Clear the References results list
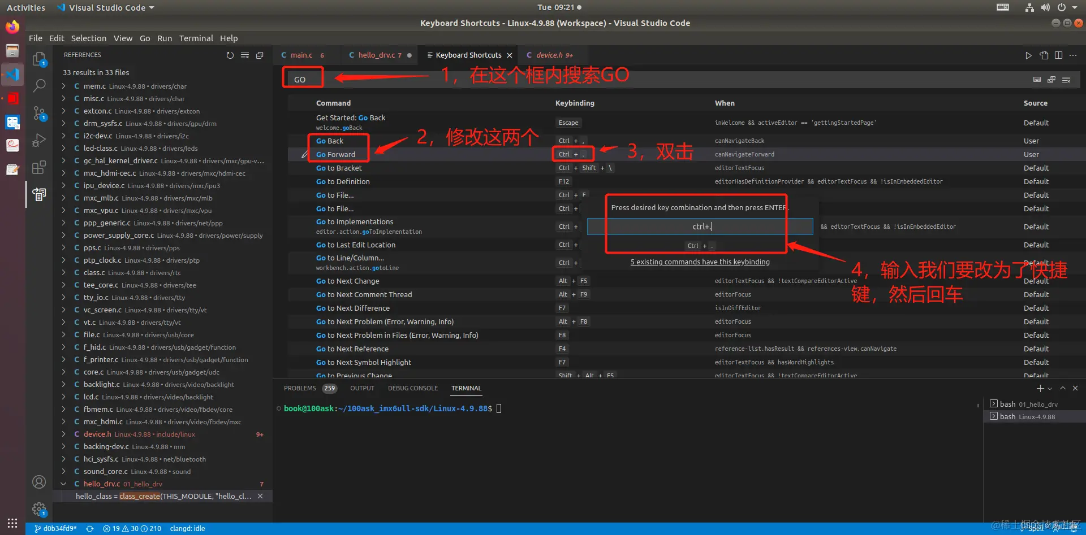 pos(245,55)
